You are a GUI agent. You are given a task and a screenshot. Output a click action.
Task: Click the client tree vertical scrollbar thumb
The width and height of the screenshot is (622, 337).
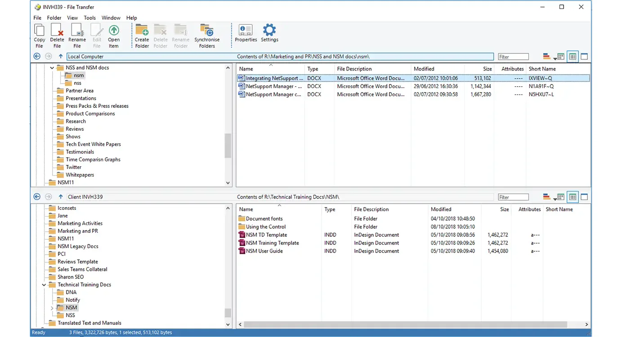click(x=228, y=313)
